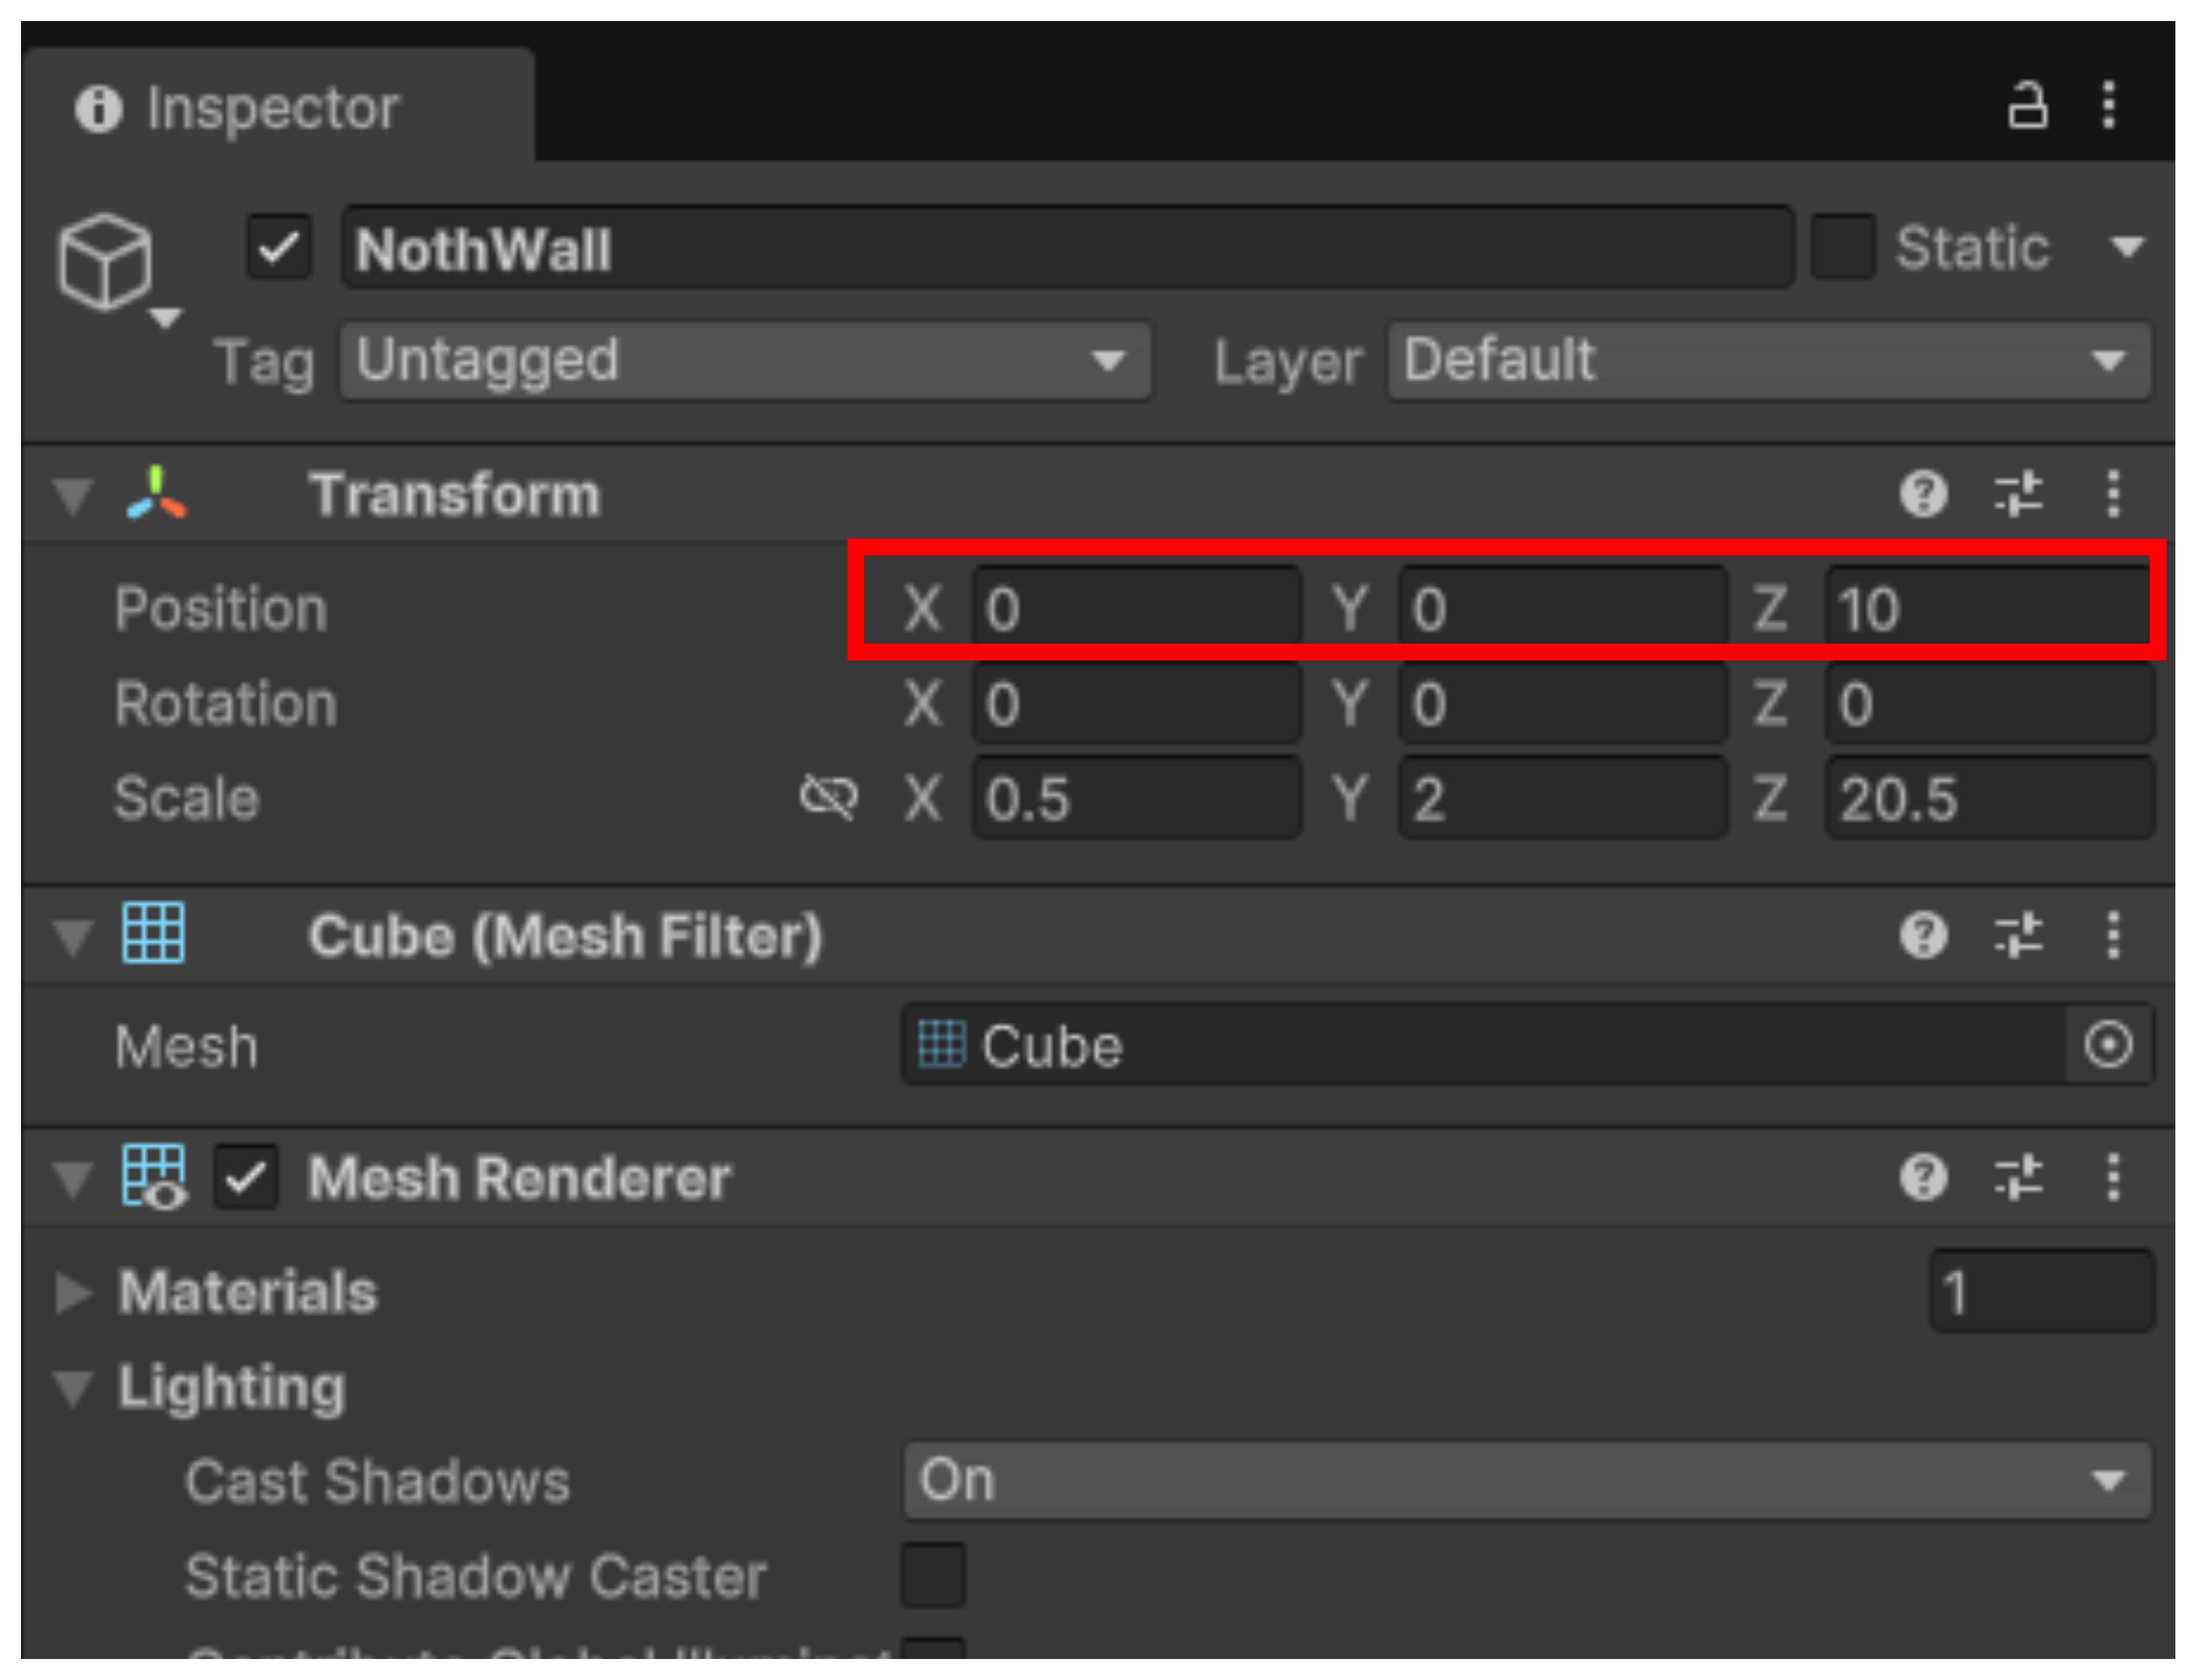Open the Tag dropdown showing Untagged
2197x1680 pixels.
coord(745,361)
